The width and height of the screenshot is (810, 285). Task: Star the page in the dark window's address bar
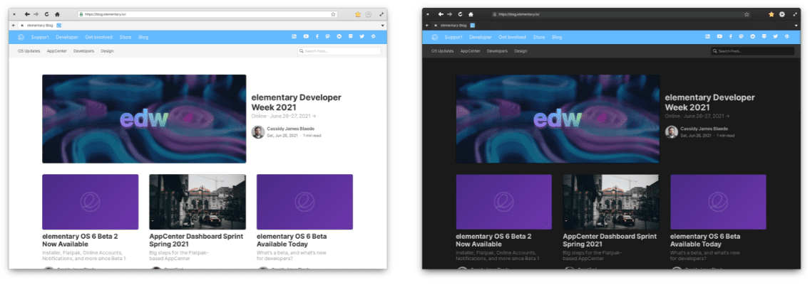(747, 14)
